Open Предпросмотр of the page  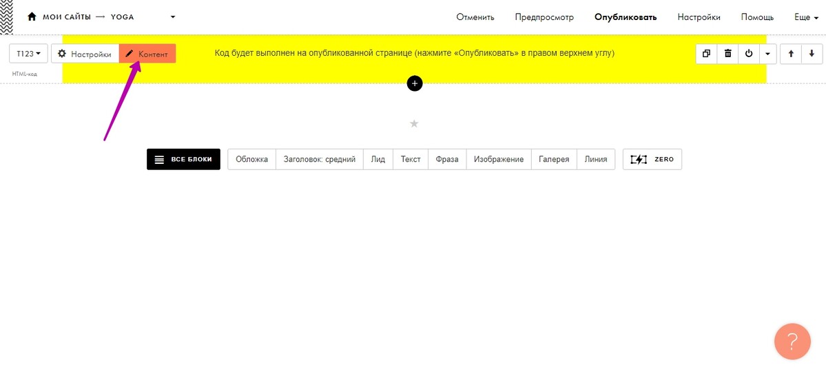pos(544,17)
